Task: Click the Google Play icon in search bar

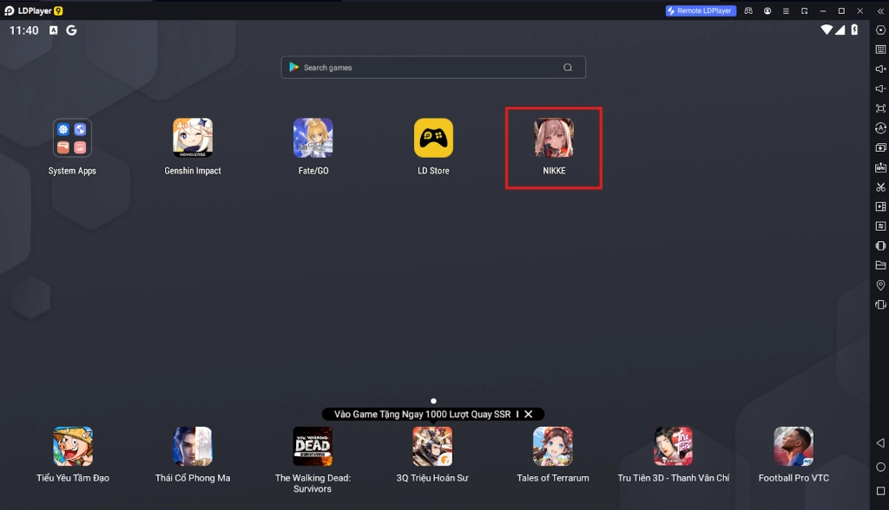Action: pos(293,68)
